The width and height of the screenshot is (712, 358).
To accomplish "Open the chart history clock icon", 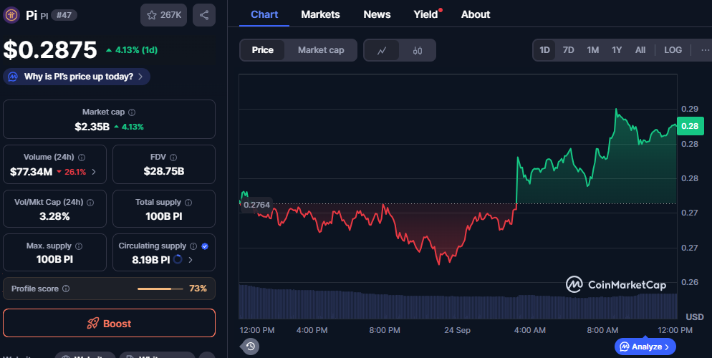I will (x=250, y=347).
